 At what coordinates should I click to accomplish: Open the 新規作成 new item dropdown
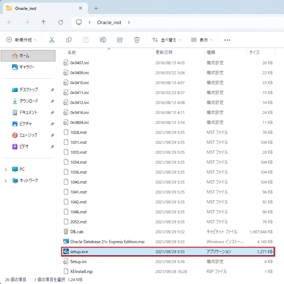tap(21, 40)
